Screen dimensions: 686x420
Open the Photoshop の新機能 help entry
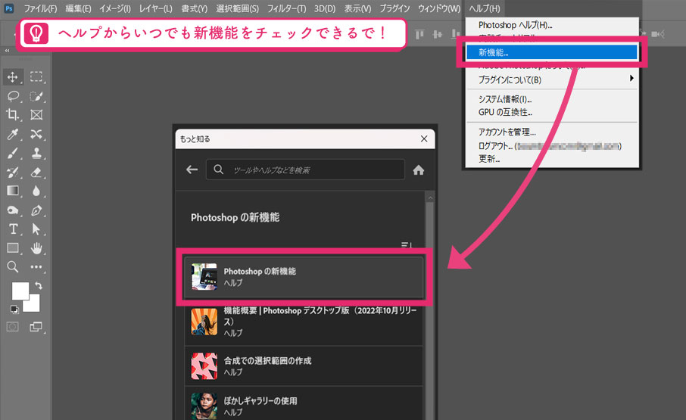[304, 277]
